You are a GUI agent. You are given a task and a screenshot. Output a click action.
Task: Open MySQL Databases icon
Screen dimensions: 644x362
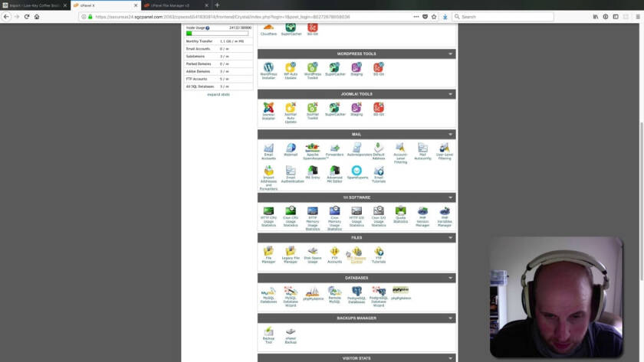[x=268, y=292]
